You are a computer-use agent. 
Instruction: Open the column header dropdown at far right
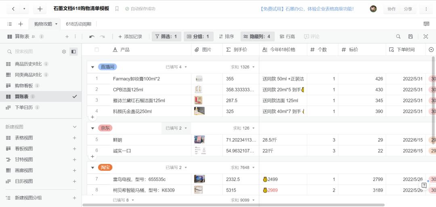pyautogui.click(x=431, y=50)
